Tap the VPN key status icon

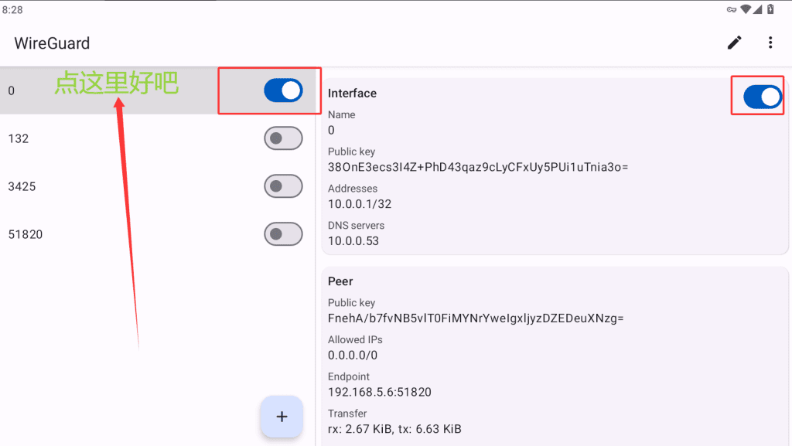tap(732, 9)
